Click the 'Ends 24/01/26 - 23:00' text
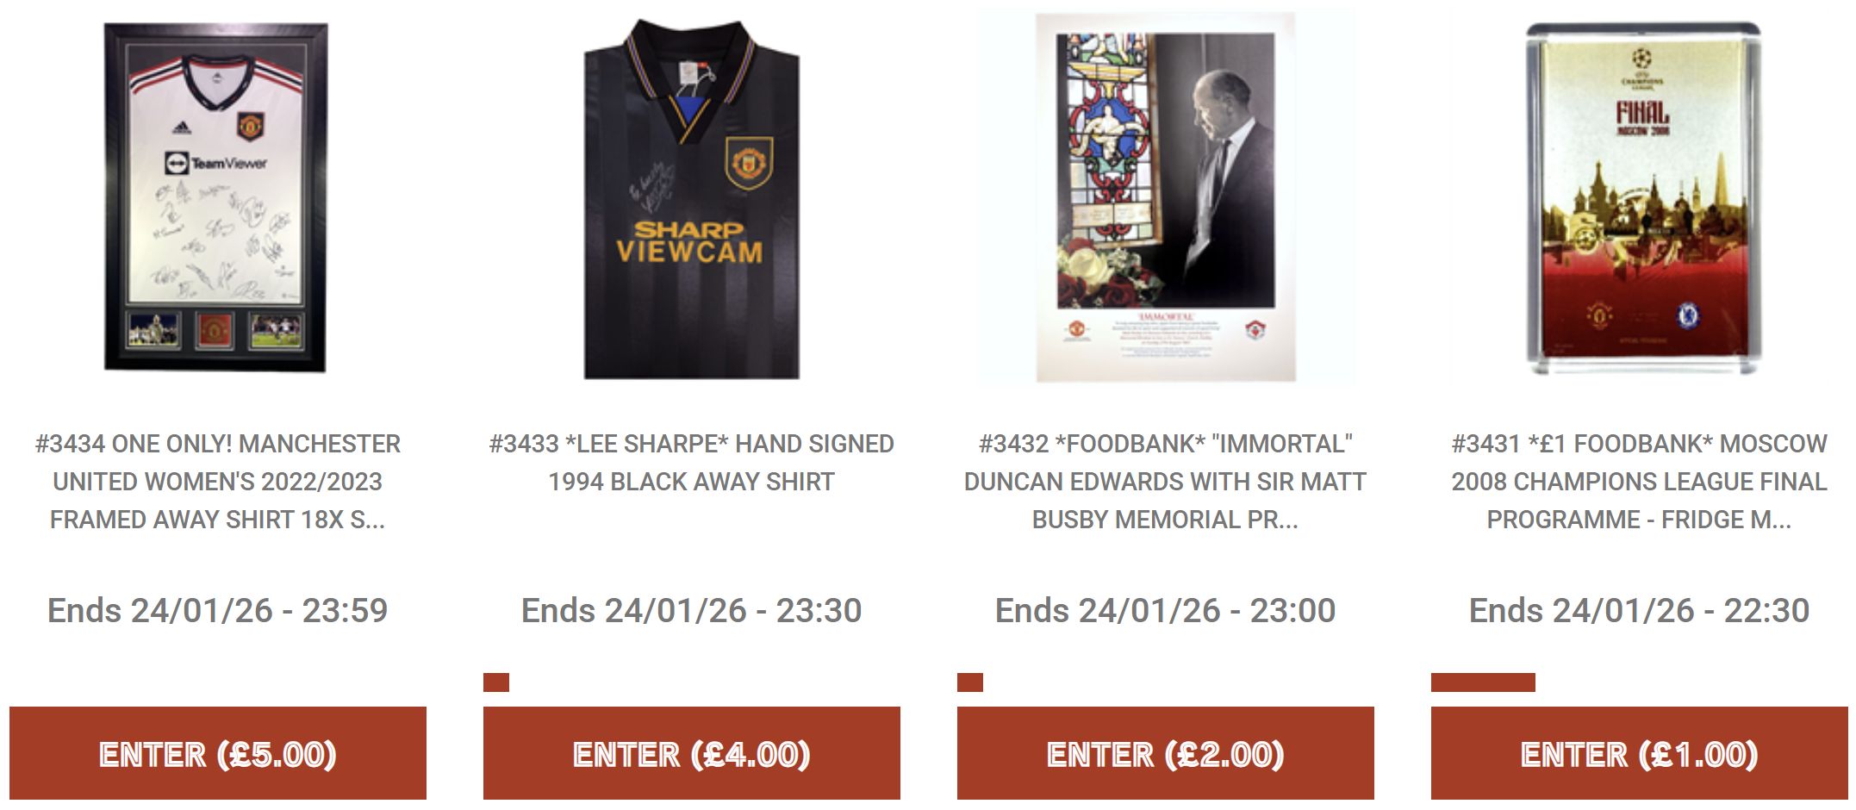Viewport: 1856px width, 810px height. click(1166, 610)
